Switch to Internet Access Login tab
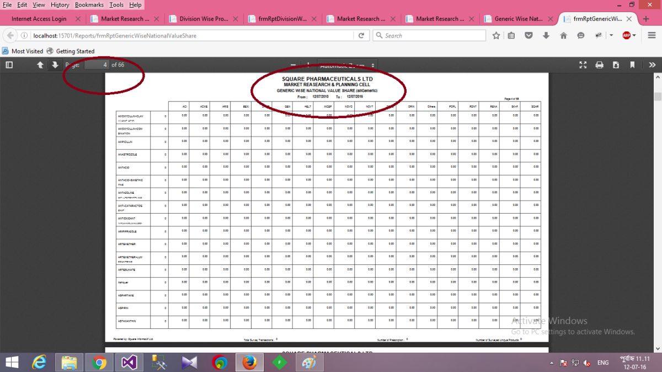This screenshot has height=372, width=662. coord(39,19)
